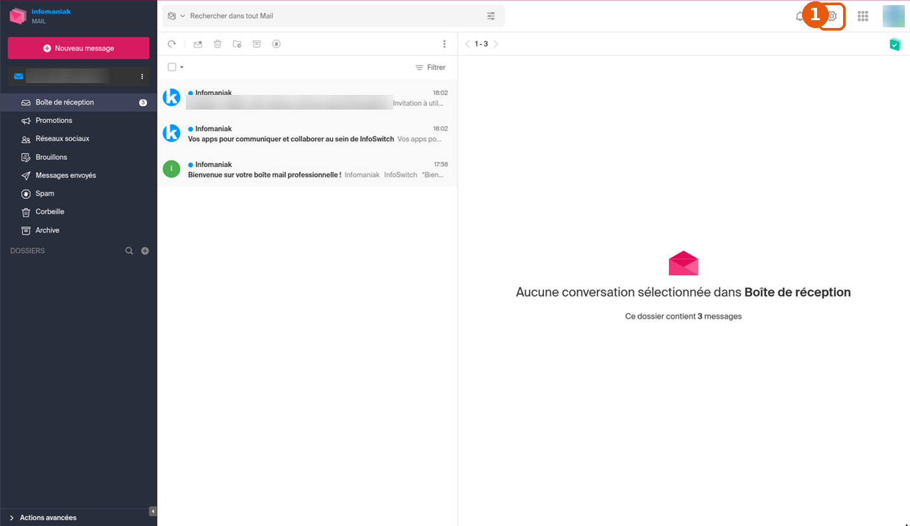Expand the search scope dropdown
910x526 pixels.
175,16
